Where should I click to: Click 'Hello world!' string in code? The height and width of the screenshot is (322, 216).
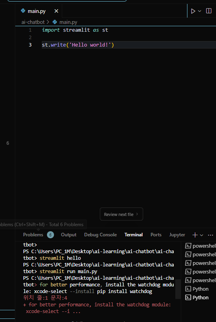90,45
